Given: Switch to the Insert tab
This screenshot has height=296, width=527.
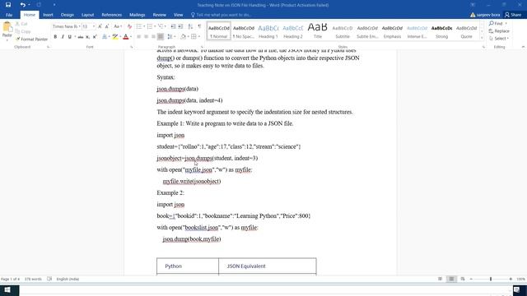Looking at the screenshot, I should click(x=48, y=15).
